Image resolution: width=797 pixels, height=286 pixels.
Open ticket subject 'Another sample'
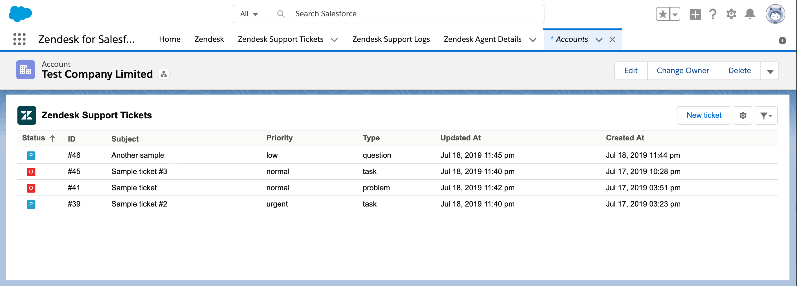pyautogui.click(x=137, y=155)
